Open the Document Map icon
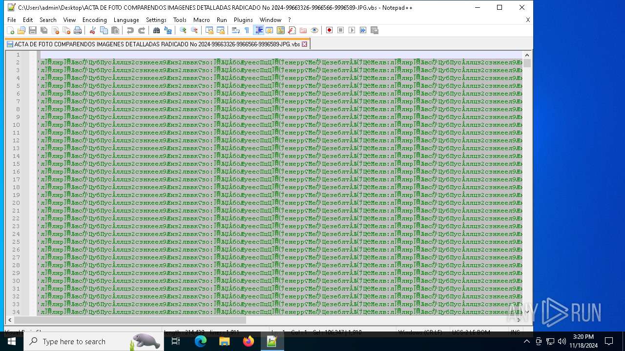Viewport: 625px width, 351px height. pos(281,30)
